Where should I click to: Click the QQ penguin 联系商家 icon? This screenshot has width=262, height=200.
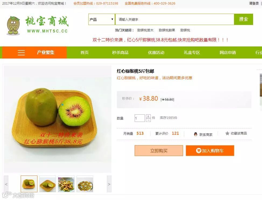[x=195, y=134]
